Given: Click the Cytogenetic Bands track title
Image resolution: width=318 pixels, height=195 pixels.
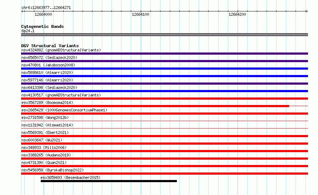Looking at the screenshot, I should coord(43,26).
